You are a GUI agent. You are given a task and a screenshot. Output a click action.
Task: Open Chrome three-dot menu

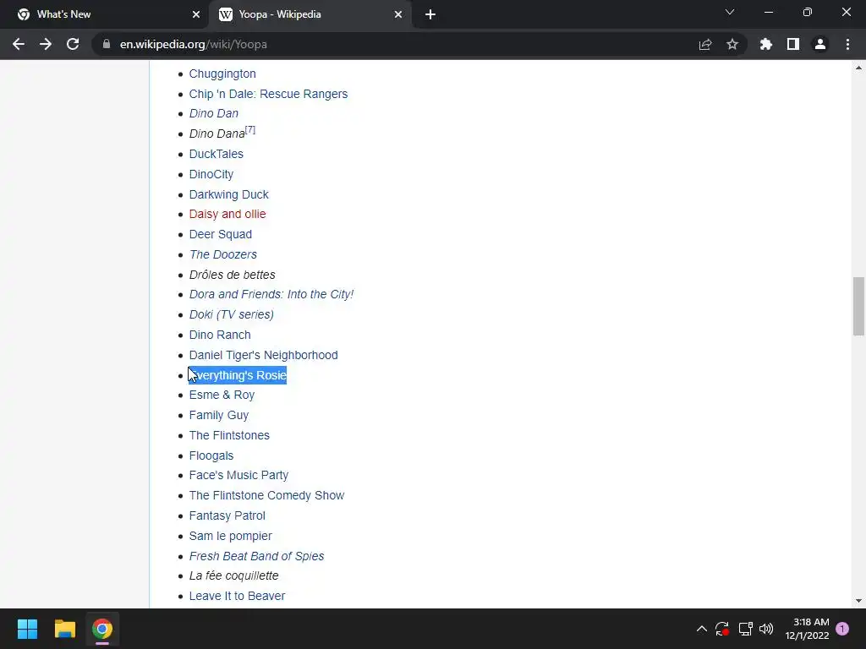[847, 44]
